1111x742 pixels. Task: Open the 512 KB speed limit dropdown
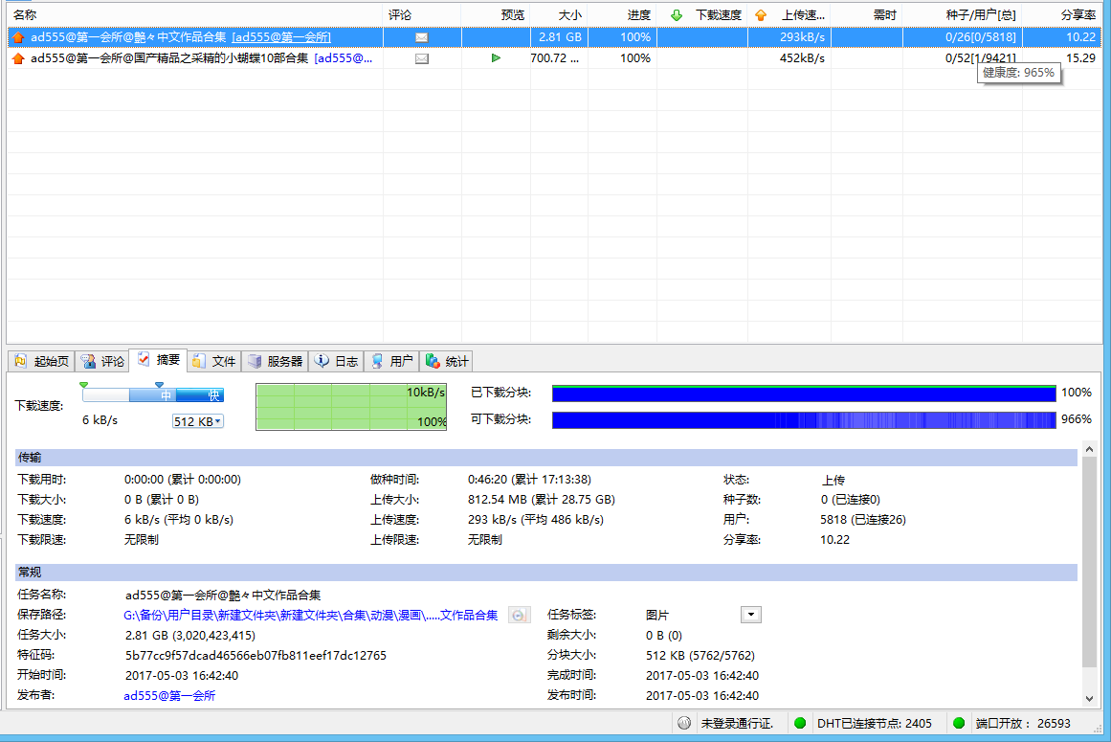(x=197, y=421)
